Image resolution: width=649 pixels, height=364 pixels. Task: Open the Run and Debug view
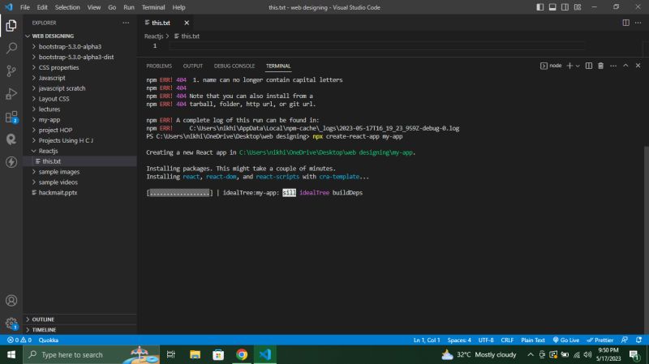[11, 94]
